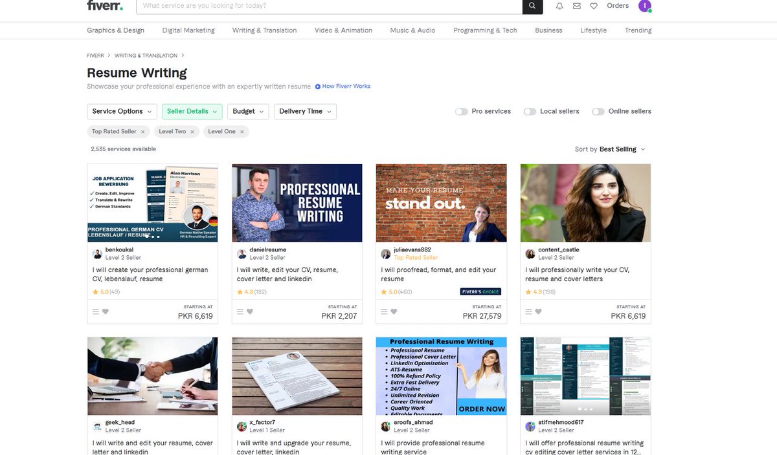This screenshot has width=777, height=455.
Task: Open x_factor7 resume paper thumbnail
Action: coord(297,376)
